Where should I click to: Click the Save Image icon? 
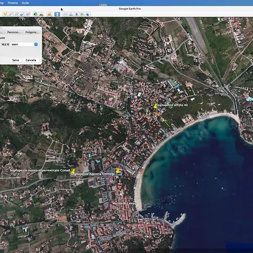point(76,14)
